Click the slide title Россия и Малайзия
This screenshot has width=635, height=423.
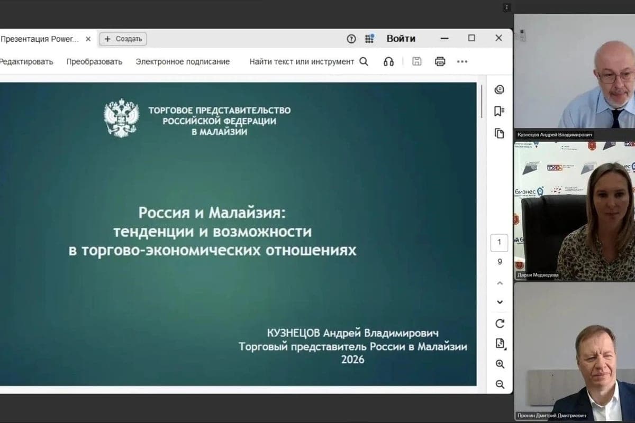coord(212,213)
